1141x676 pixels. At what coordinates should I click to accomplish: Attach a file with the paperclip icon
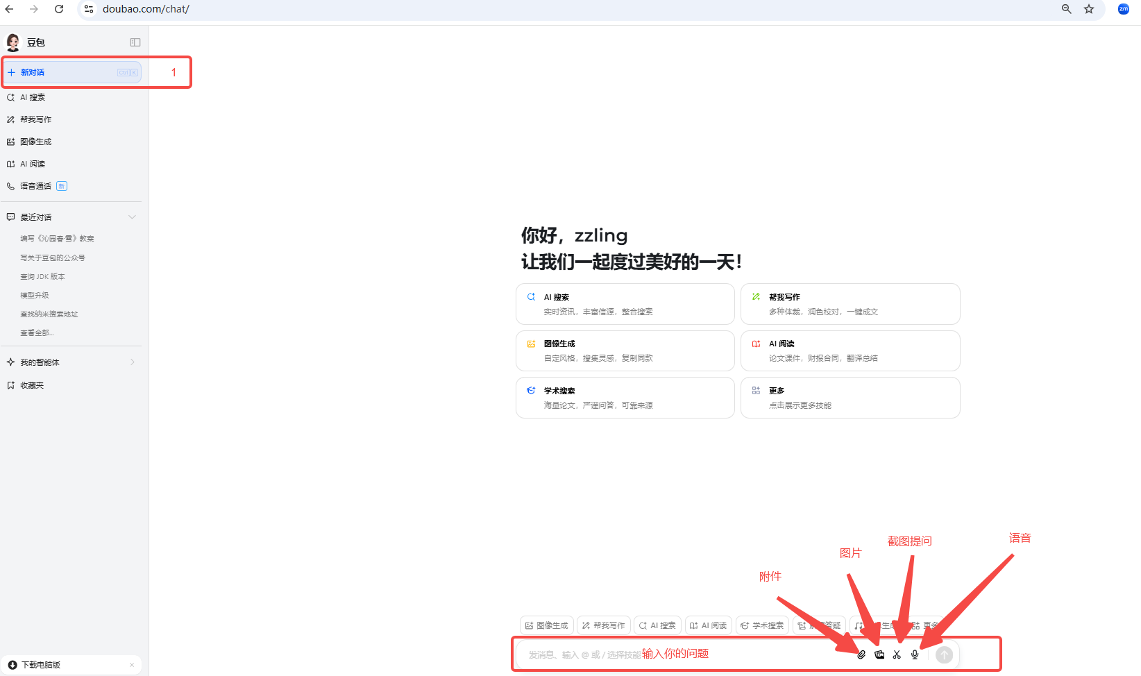pos(861,654)
